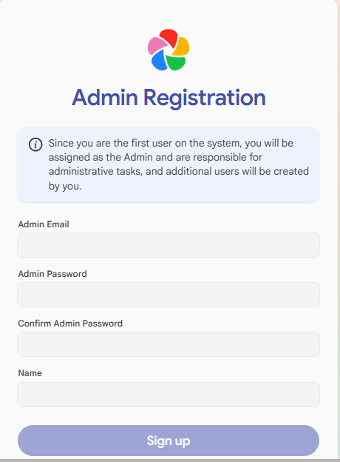
Task: Click the colorful Immich flower logo
Action: point(169,50)
